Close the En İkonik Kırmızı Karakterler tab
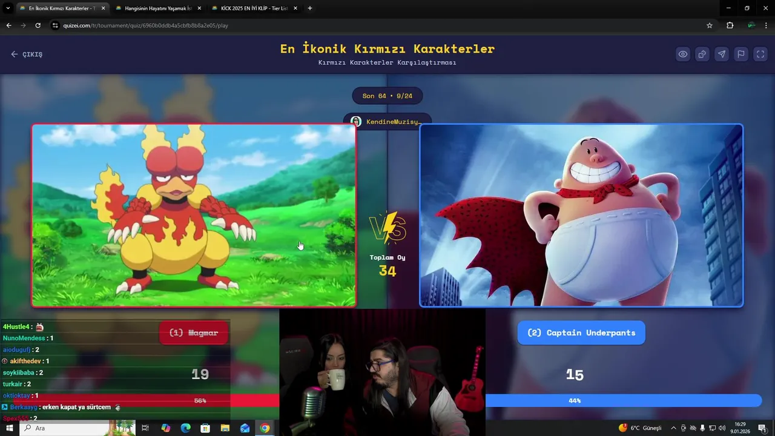This screenshot has width=775, height=436. (103, 8)
